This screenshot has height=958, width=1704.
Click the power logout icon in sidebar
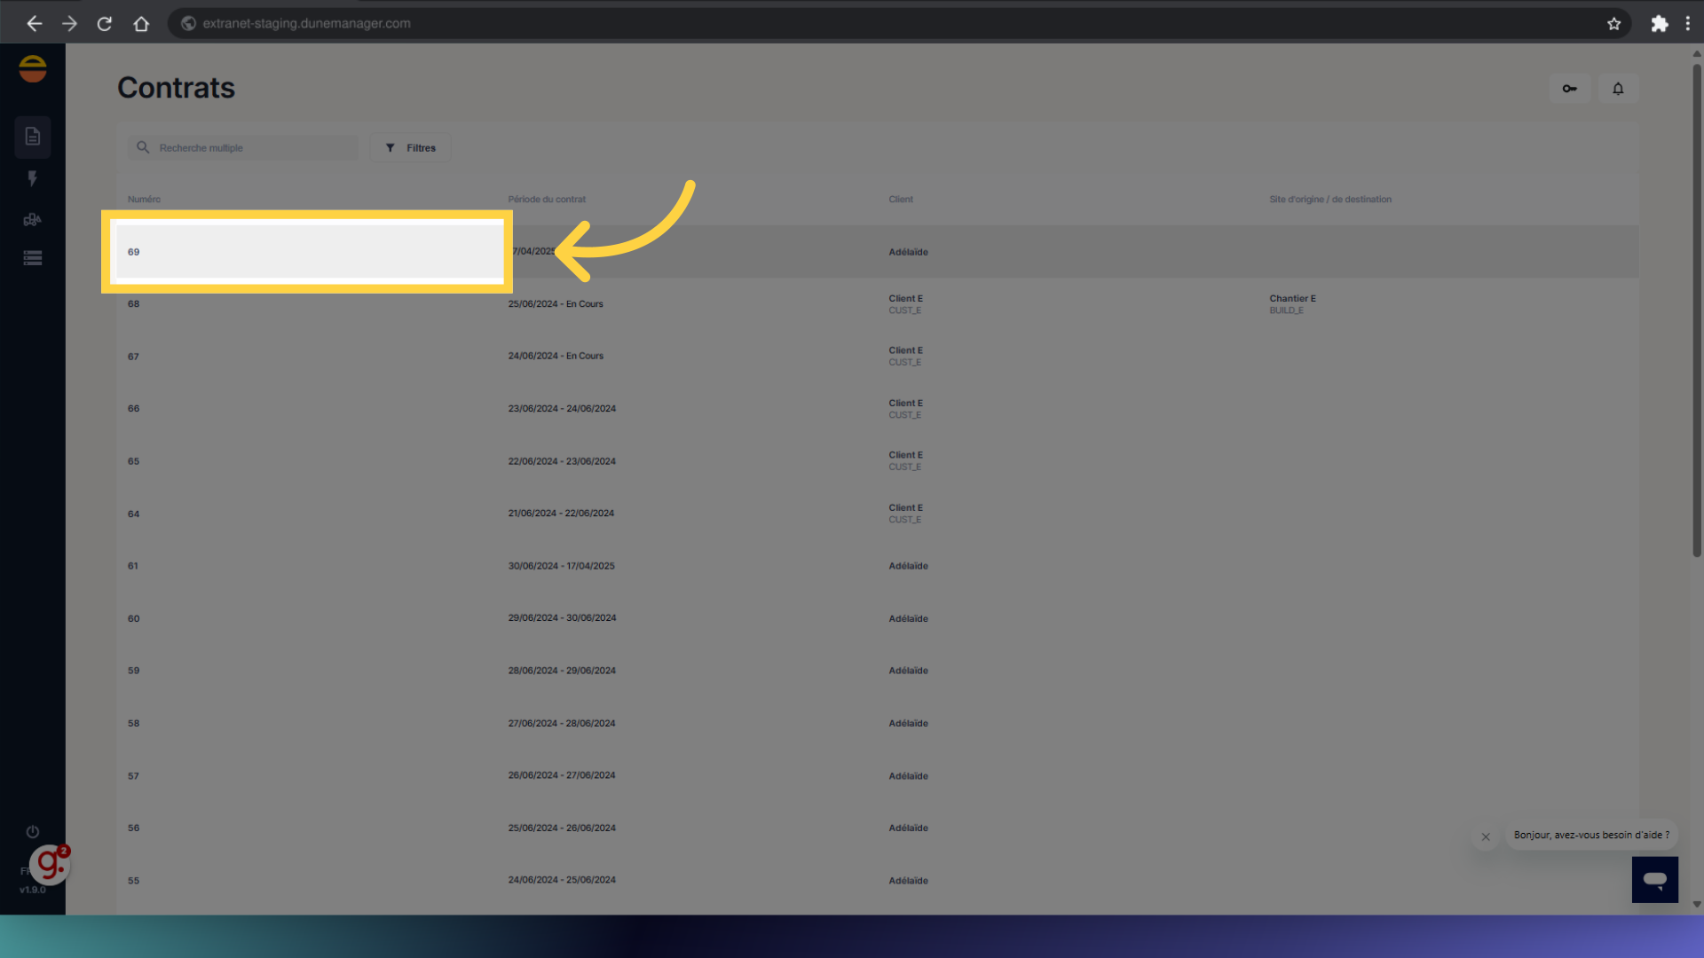tap(33, 832)
